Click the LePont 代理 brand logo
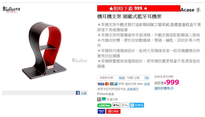The height and width of the screenshot is (117, 205). [x=11, y=9]
